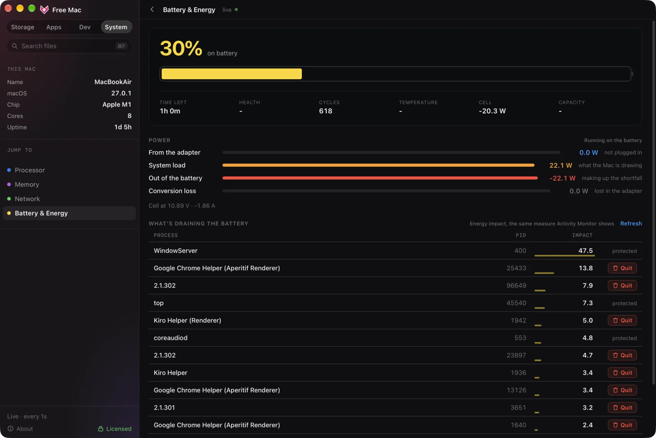Click the orange System load bar

(378, 165)
